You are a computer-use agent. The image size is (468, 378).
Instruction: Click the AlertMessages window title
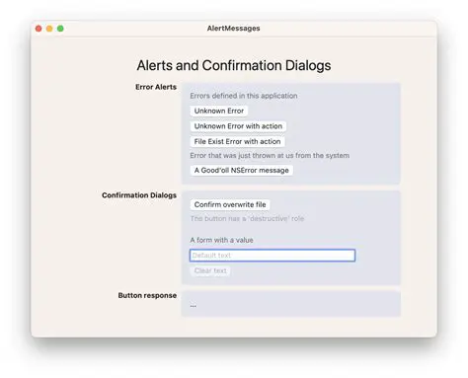(233, 29)
